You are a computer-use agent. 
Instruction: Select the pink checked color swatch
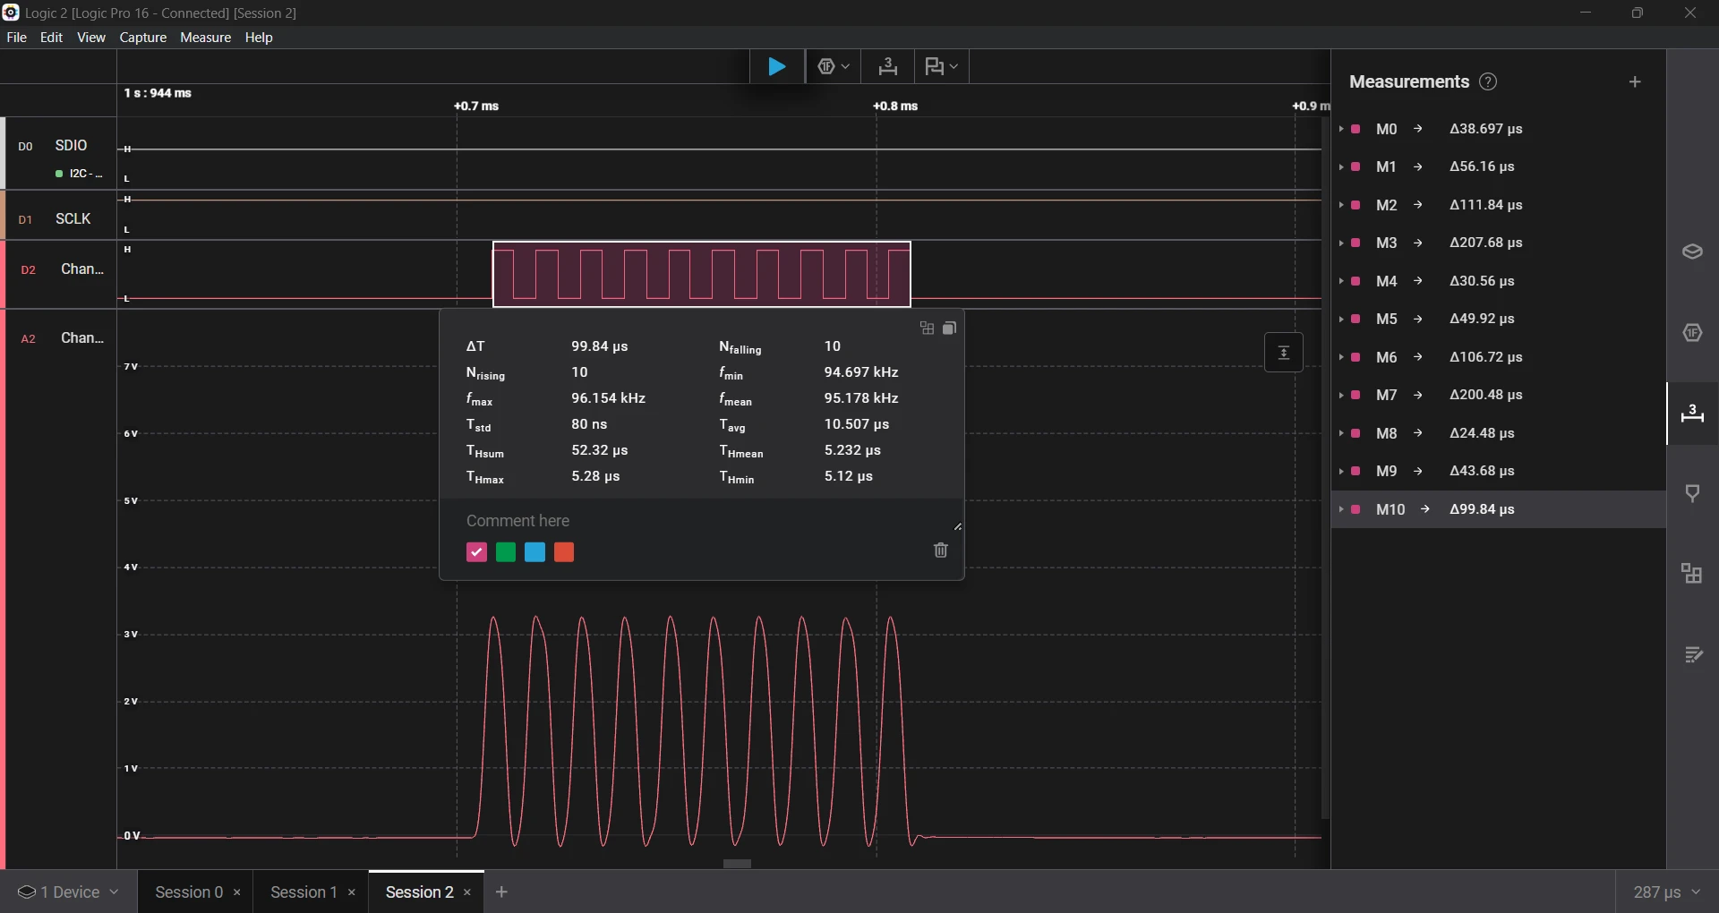476,552
